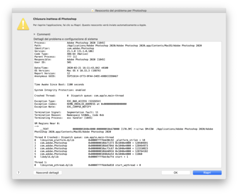Expand the Commenti disclosure triangle

pos(34,34)
